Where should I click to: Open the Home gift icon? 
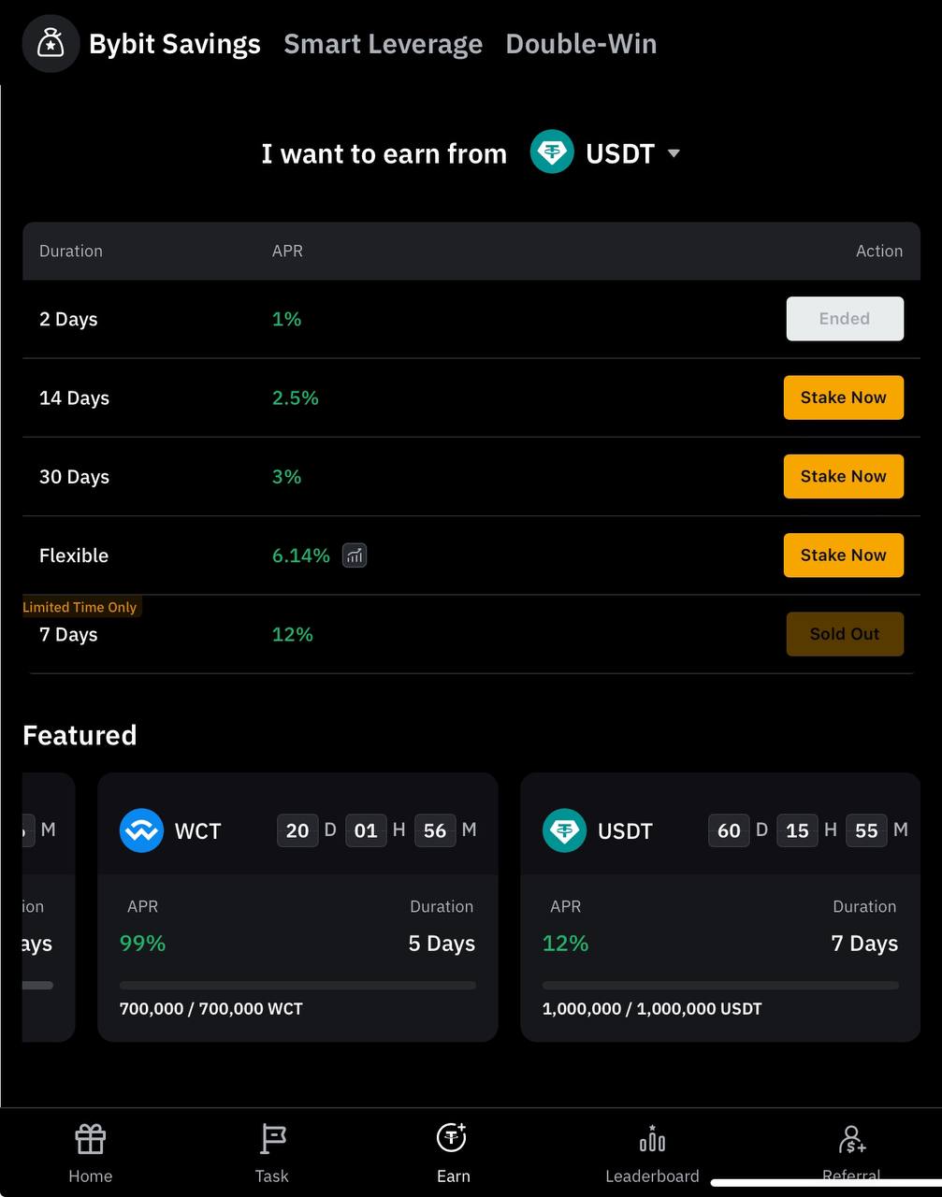91,1139
